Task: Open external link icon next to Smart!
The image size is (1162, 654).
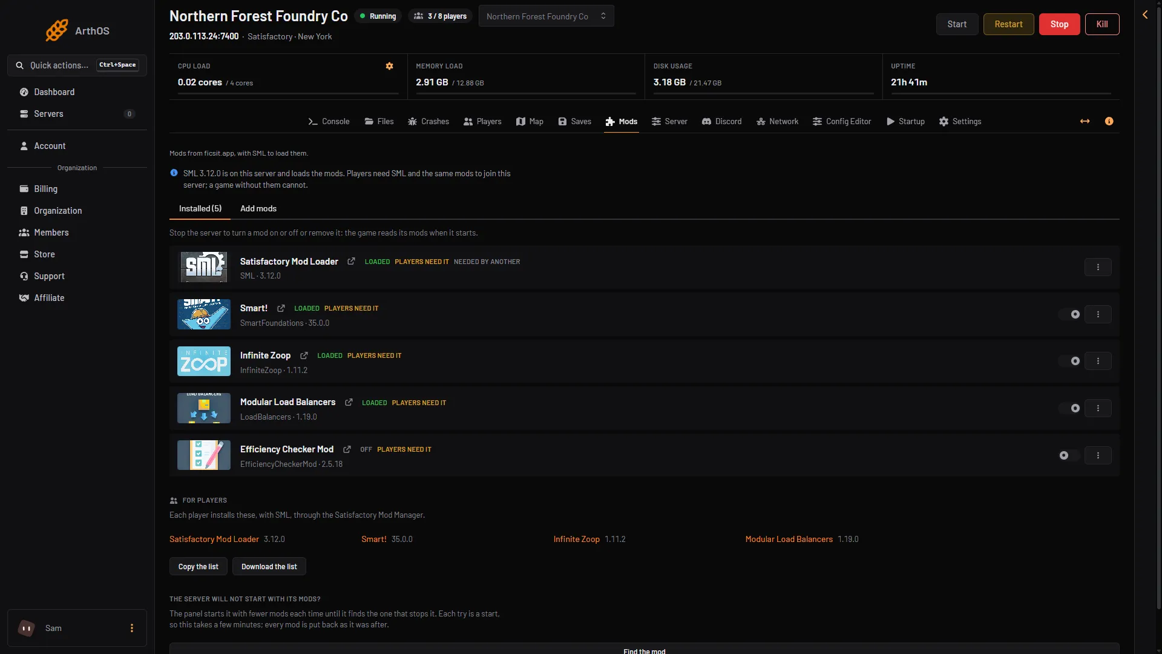Action: coord(281,308)
